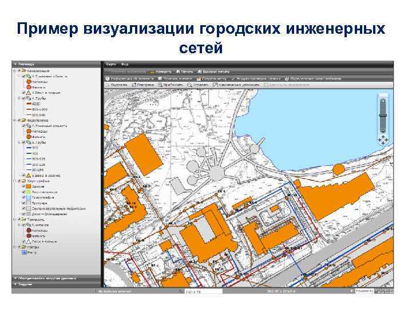Click the yellow warning triangle Врезка в здание icon
412x309 pixels.
coord(29,176)
